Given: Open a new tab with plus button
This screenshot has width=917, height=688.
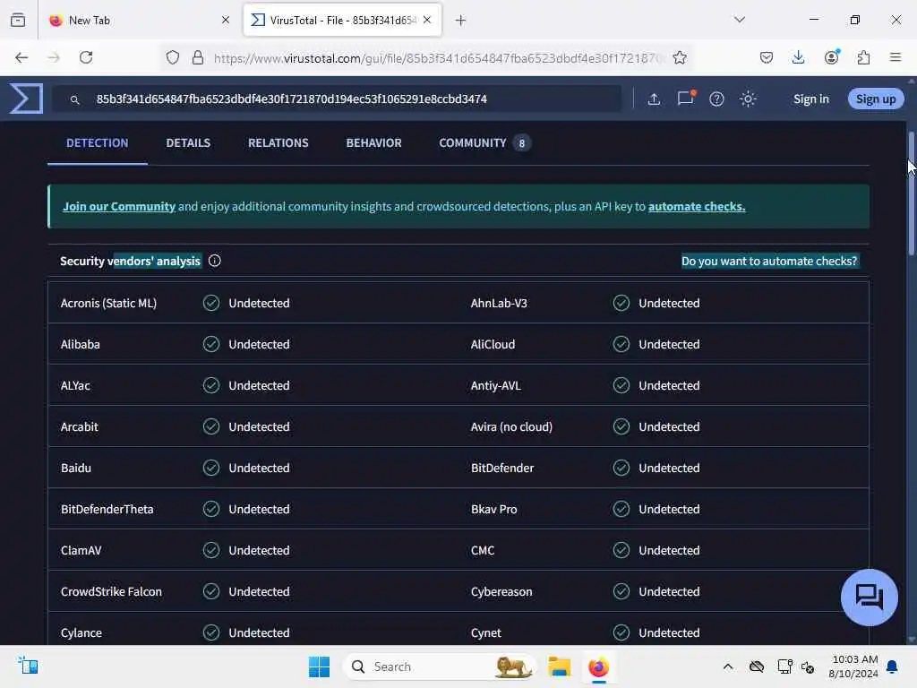Looking at the screenshot, I should (461, 21).
